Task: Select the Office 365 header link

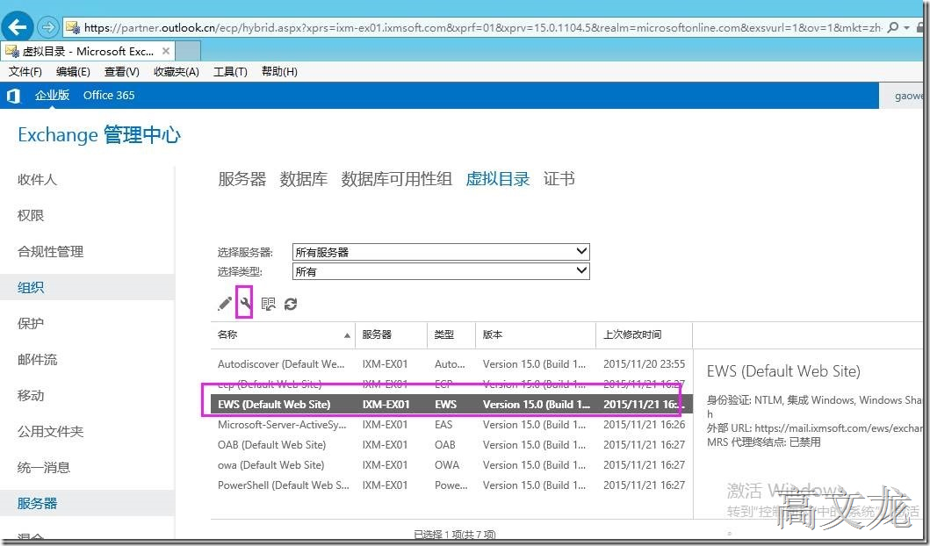Action: (x=109, y=95)
